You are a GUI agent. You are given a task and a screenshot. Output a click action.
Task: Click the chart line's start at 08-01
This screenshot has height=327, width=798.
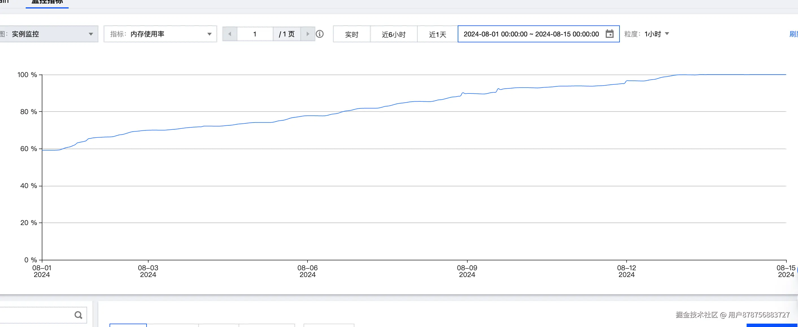click(43, 150)
